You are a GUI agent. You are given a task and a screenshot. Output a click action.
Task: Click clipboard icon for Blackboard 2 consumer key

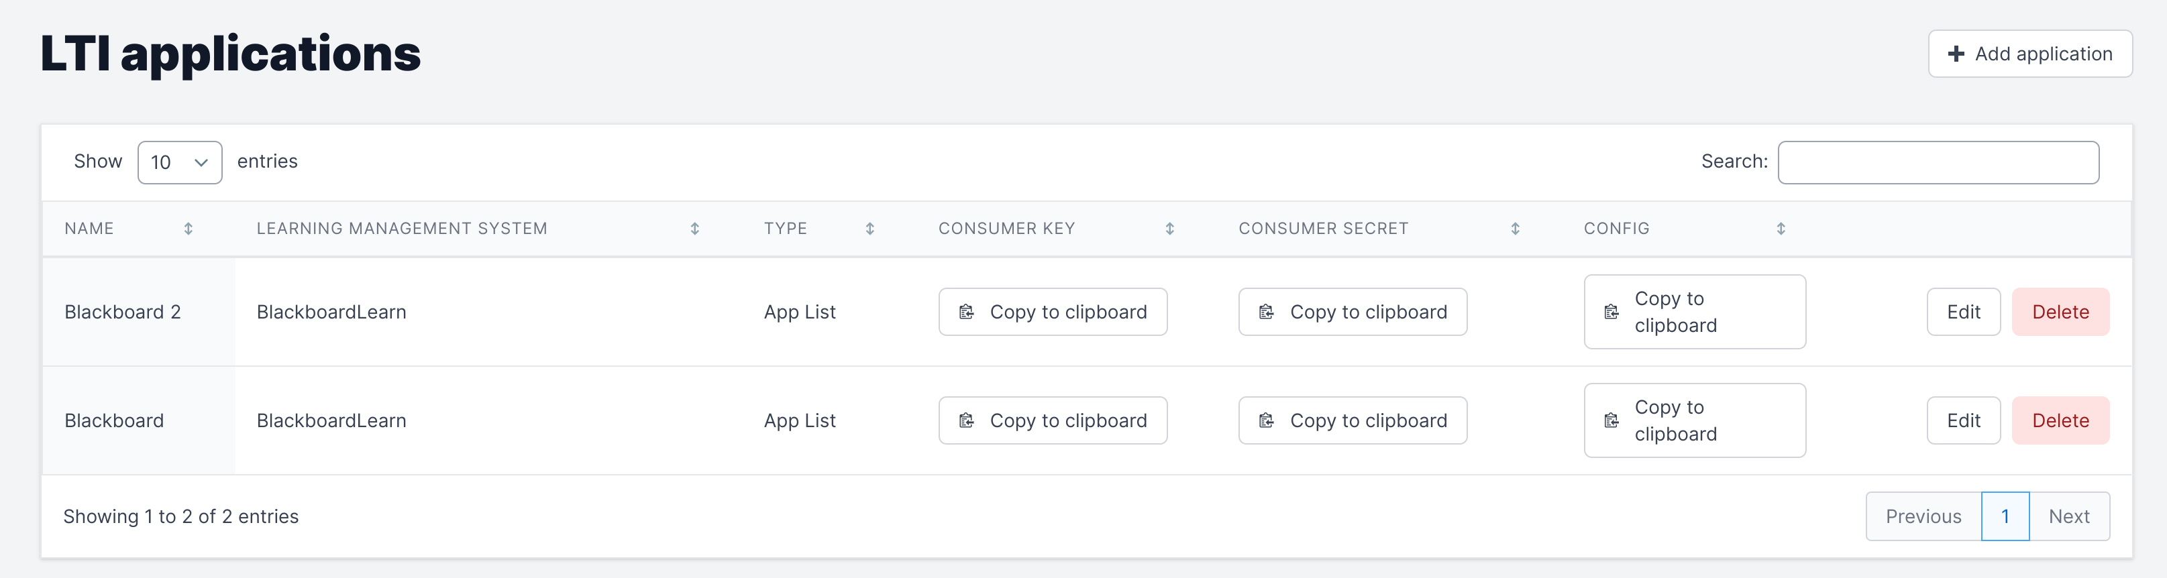(x=967, y=312)
